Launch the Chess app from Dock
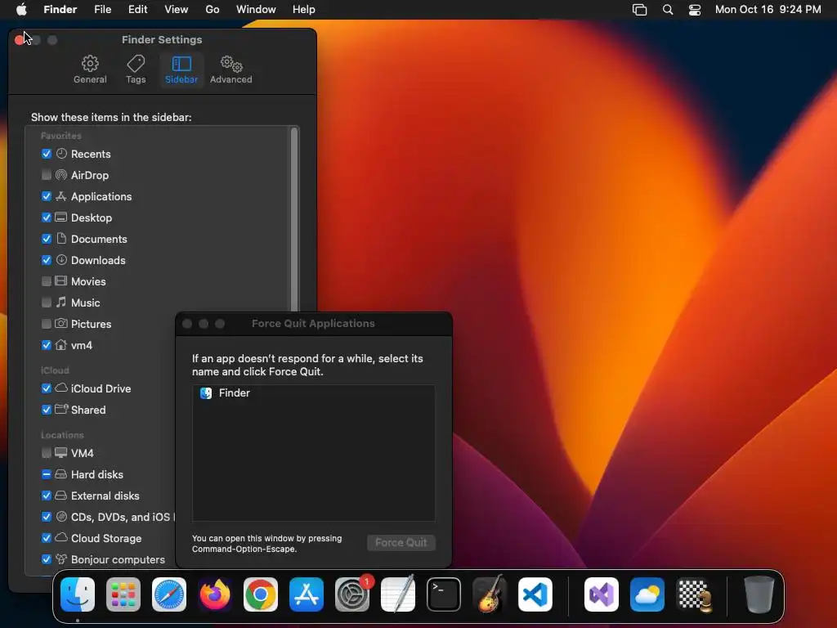Screen dimensions: 837x628 [693, 594]
